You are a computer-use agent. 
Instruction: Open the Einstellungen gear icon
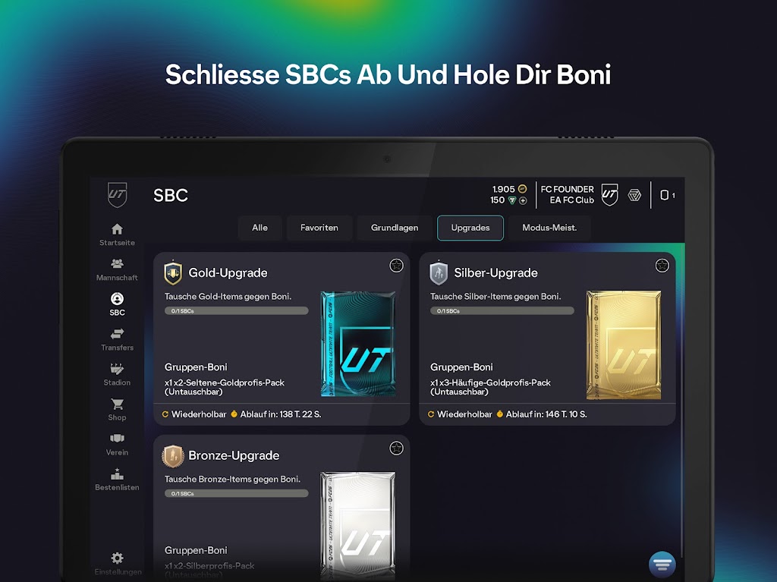pyautogui.click(x=118, y=558)
